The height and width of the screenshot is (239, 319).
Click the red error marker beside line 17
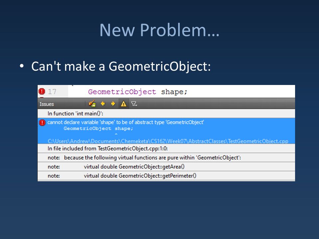click(42, 92)
